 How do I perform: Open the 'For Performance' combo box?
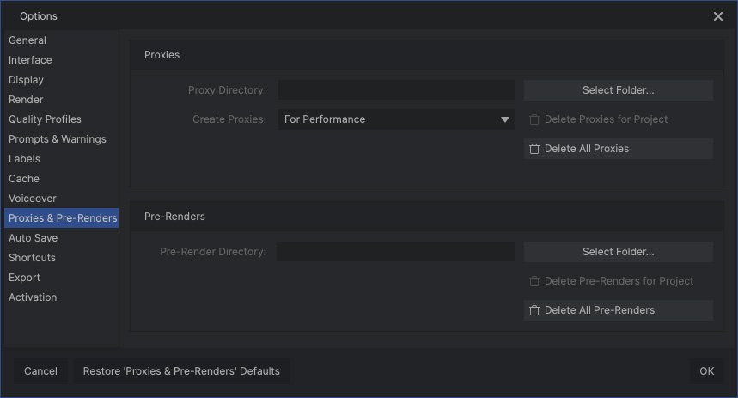(395, 119)
